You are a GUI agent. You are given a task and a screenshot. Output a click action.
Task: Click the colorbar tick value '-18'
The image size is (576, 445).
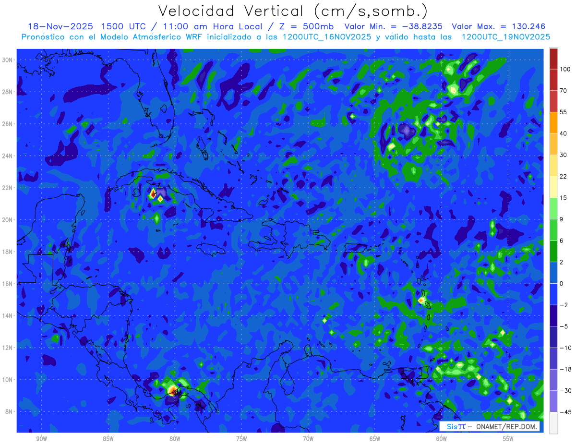click(565, 369)
